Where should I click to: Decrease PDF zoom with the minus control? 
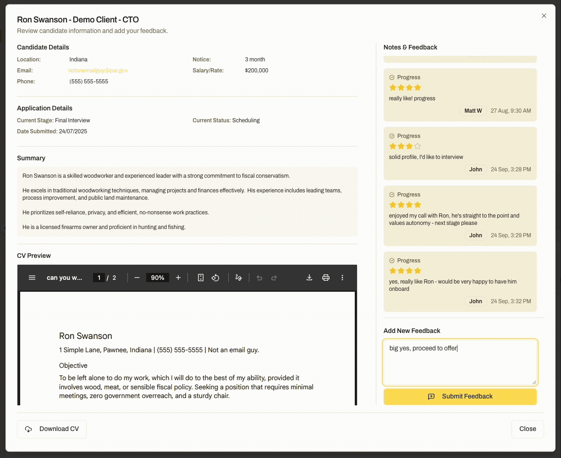[x=136, y=278]
